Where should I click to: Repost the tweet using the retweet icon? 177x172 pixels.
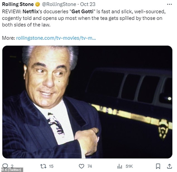click(x=43, y=166)
